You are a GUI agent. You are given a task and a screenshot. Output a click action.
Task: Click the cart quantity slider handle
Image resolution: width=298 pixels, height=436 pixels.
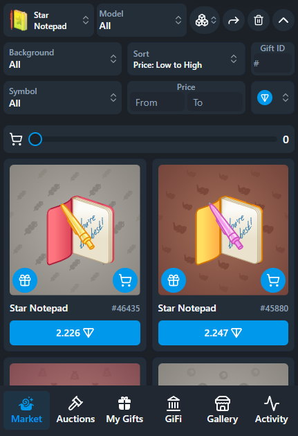coord(35,139)
